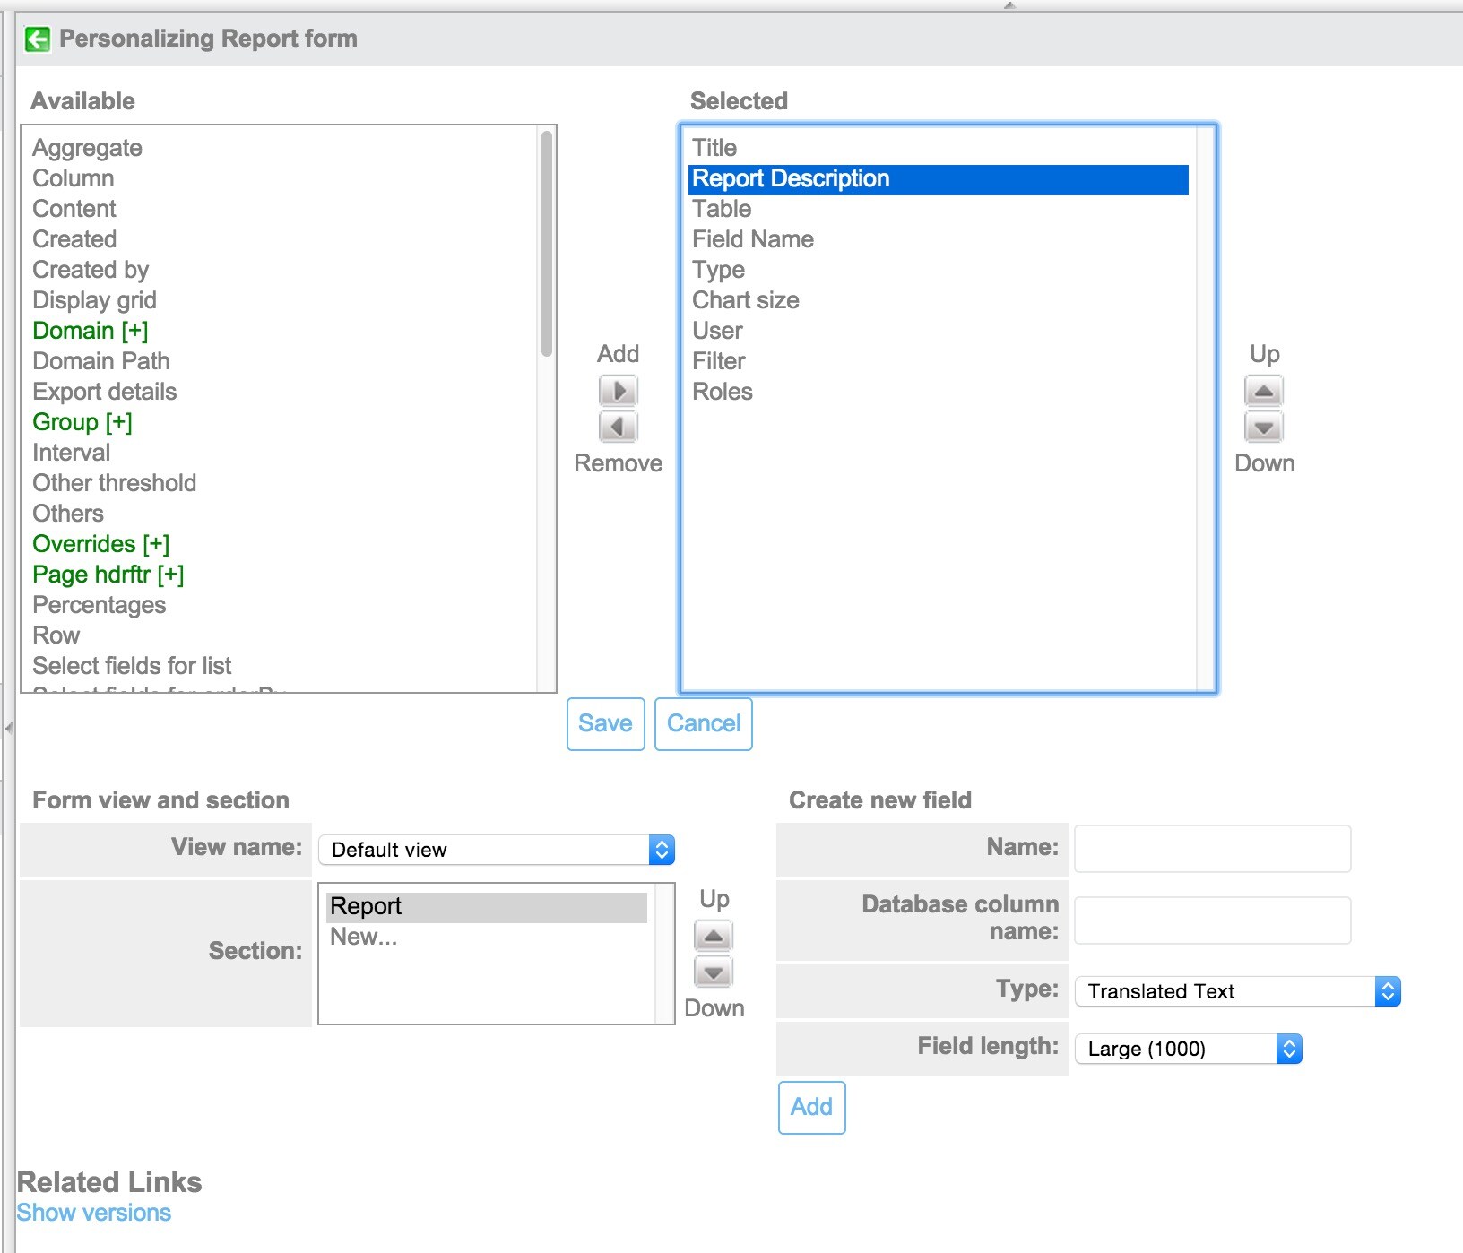1463x1253 pixels.
Task: Expand the Overrides [+] item
Action: 101,544
